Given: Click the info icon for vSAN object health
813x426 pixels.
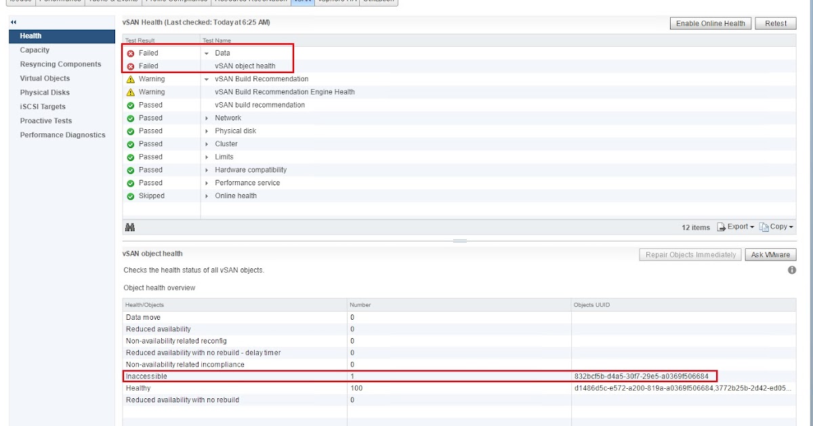Looking at the screenshot, I should pos(791,270).
